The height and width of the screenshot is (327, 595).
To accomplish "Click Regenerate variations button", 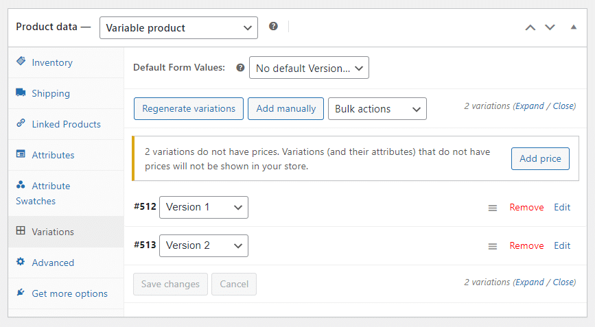I will (189, 109).
